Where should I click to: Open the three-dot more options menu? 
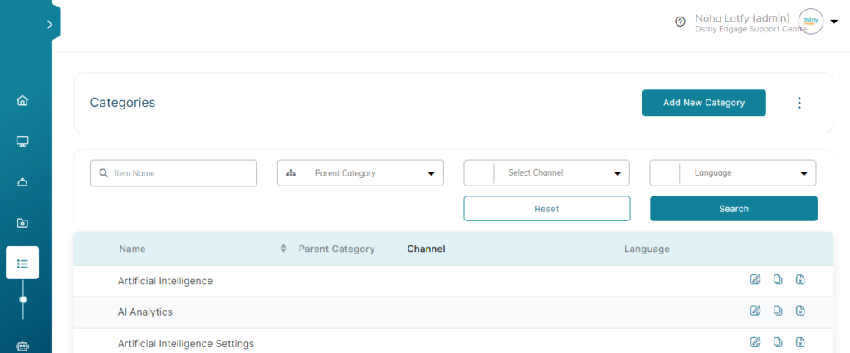(799, 103)
